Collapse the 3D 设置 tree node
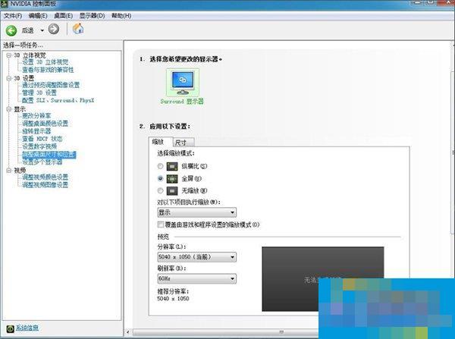The image size is (455, 339). 9,78
